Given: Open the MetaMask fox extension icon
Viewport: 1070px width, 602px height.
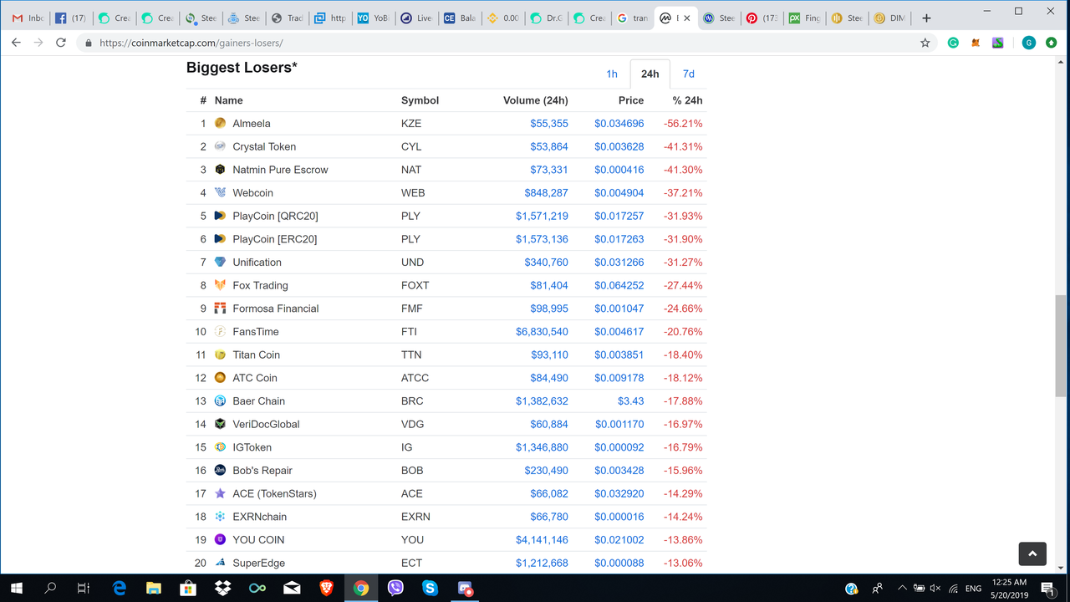Looking at the screenshot, I should click(x=976, y=43).
